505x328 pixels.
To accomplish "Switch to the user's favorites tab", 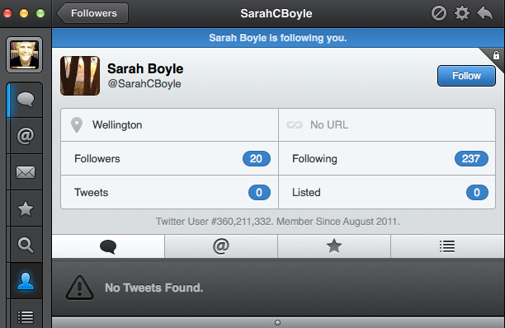I will coord(334,246).
